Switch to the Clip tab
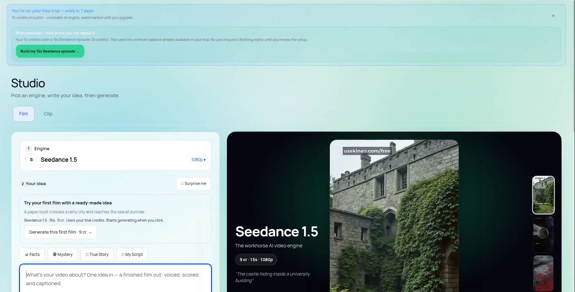This screenshot has width=575, height=292. coord(48,114)
